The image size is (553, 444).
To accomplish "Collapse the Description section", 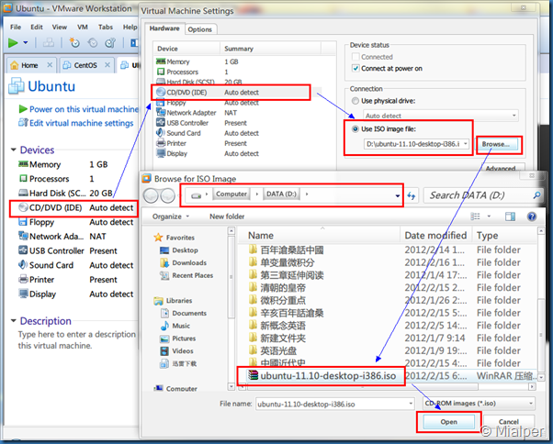I will [x=14, y=321].
